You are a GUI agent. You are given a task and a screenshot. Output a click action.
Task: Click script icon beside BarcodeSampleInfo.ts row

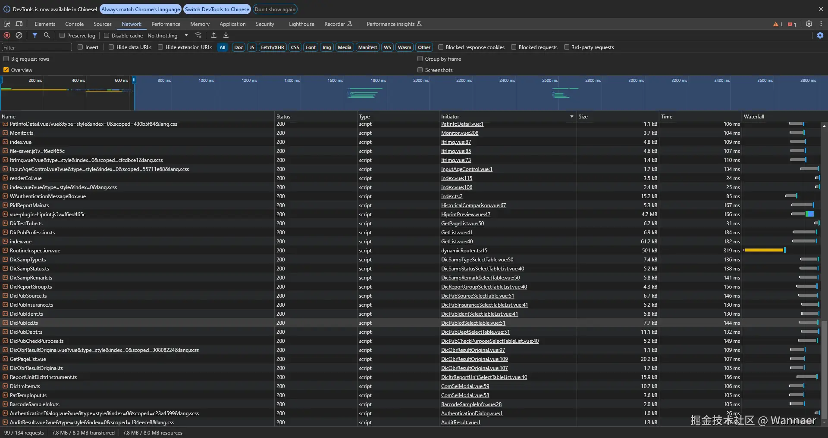pos(5,404)
